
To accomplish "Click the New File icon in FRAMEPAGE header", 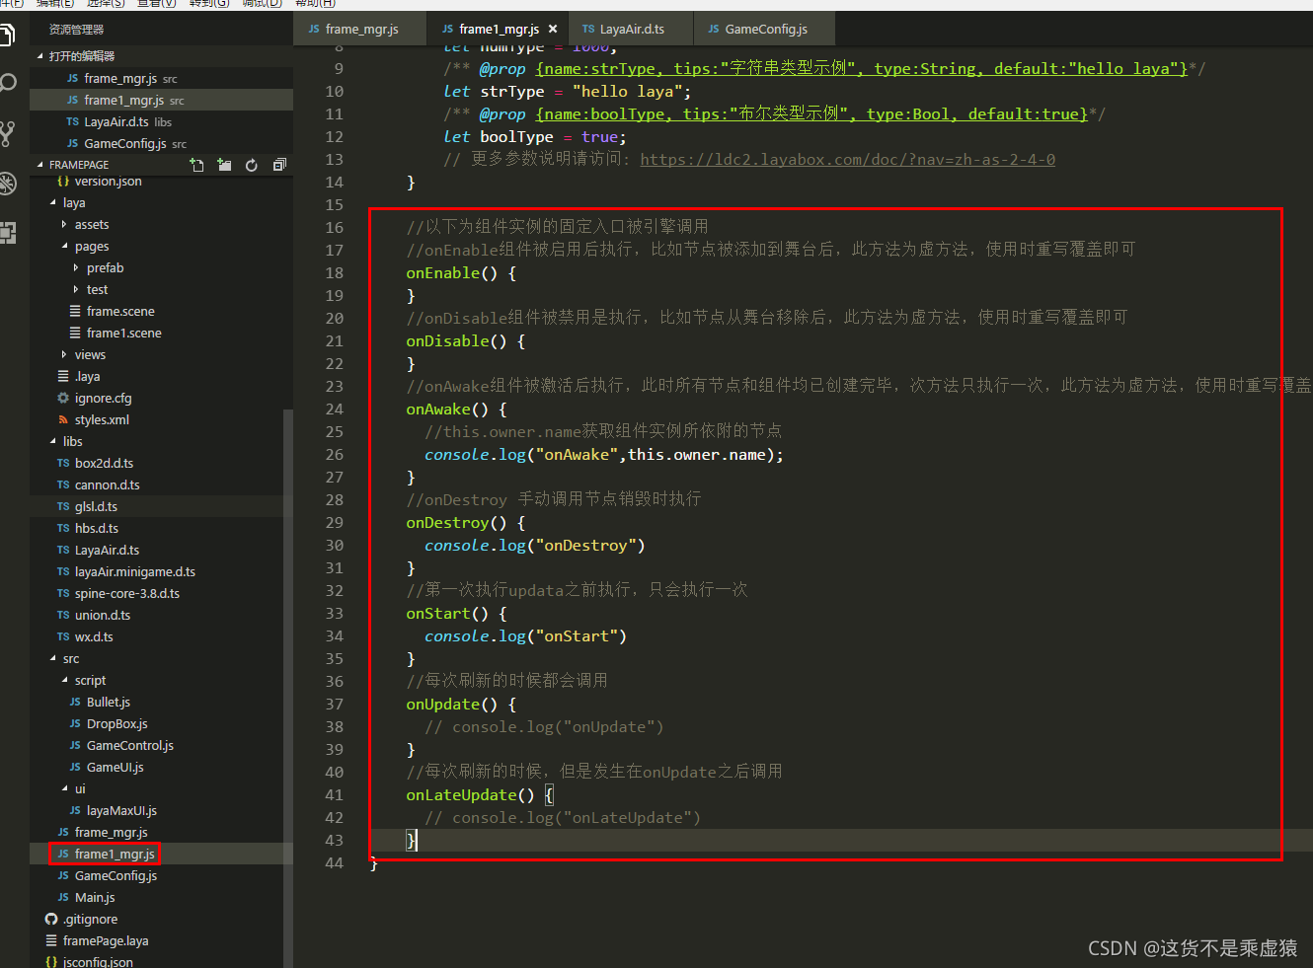I will 196,165.
